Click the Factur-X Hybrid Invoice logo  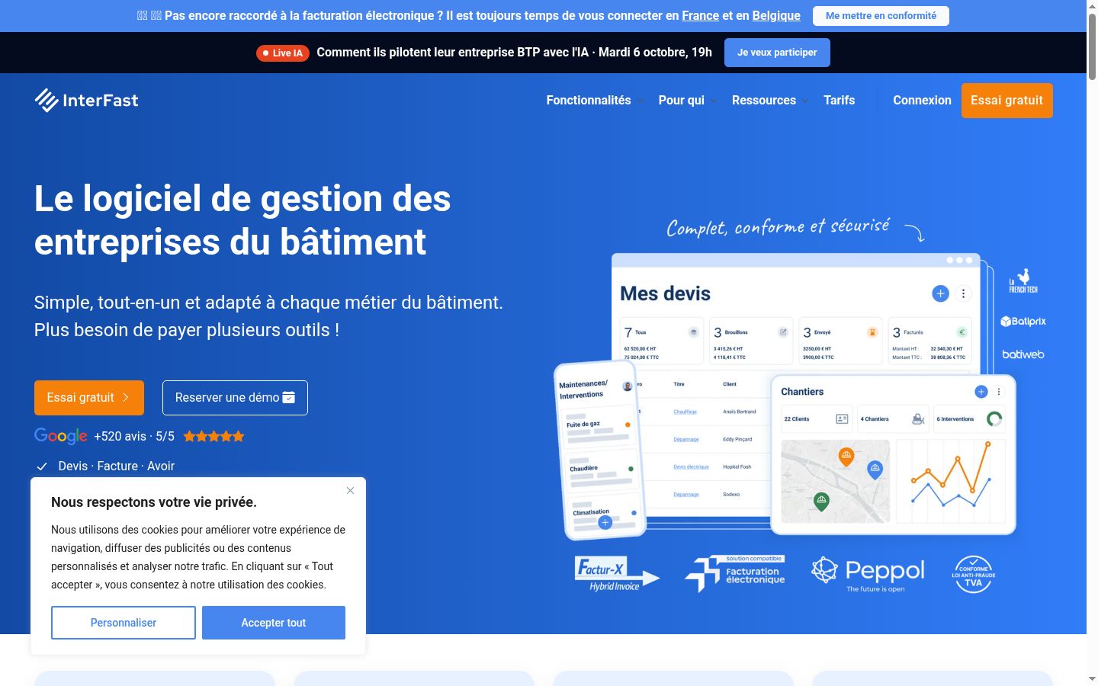pyautogui.click(x=616, y=574)
